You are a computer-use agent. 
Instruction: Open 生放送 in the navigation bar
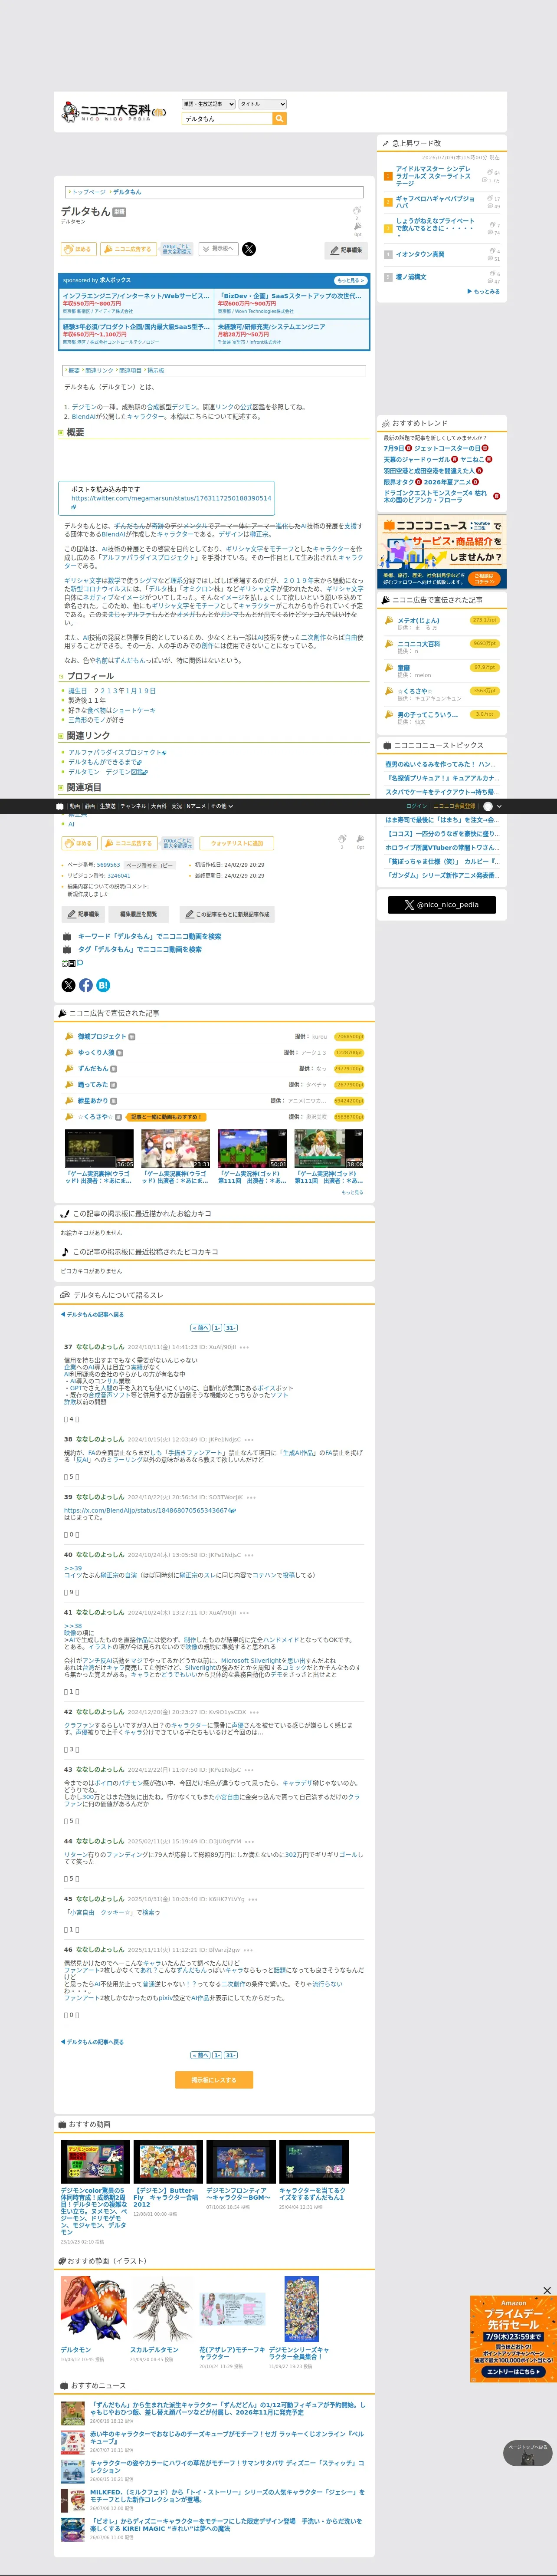point(108,806)
